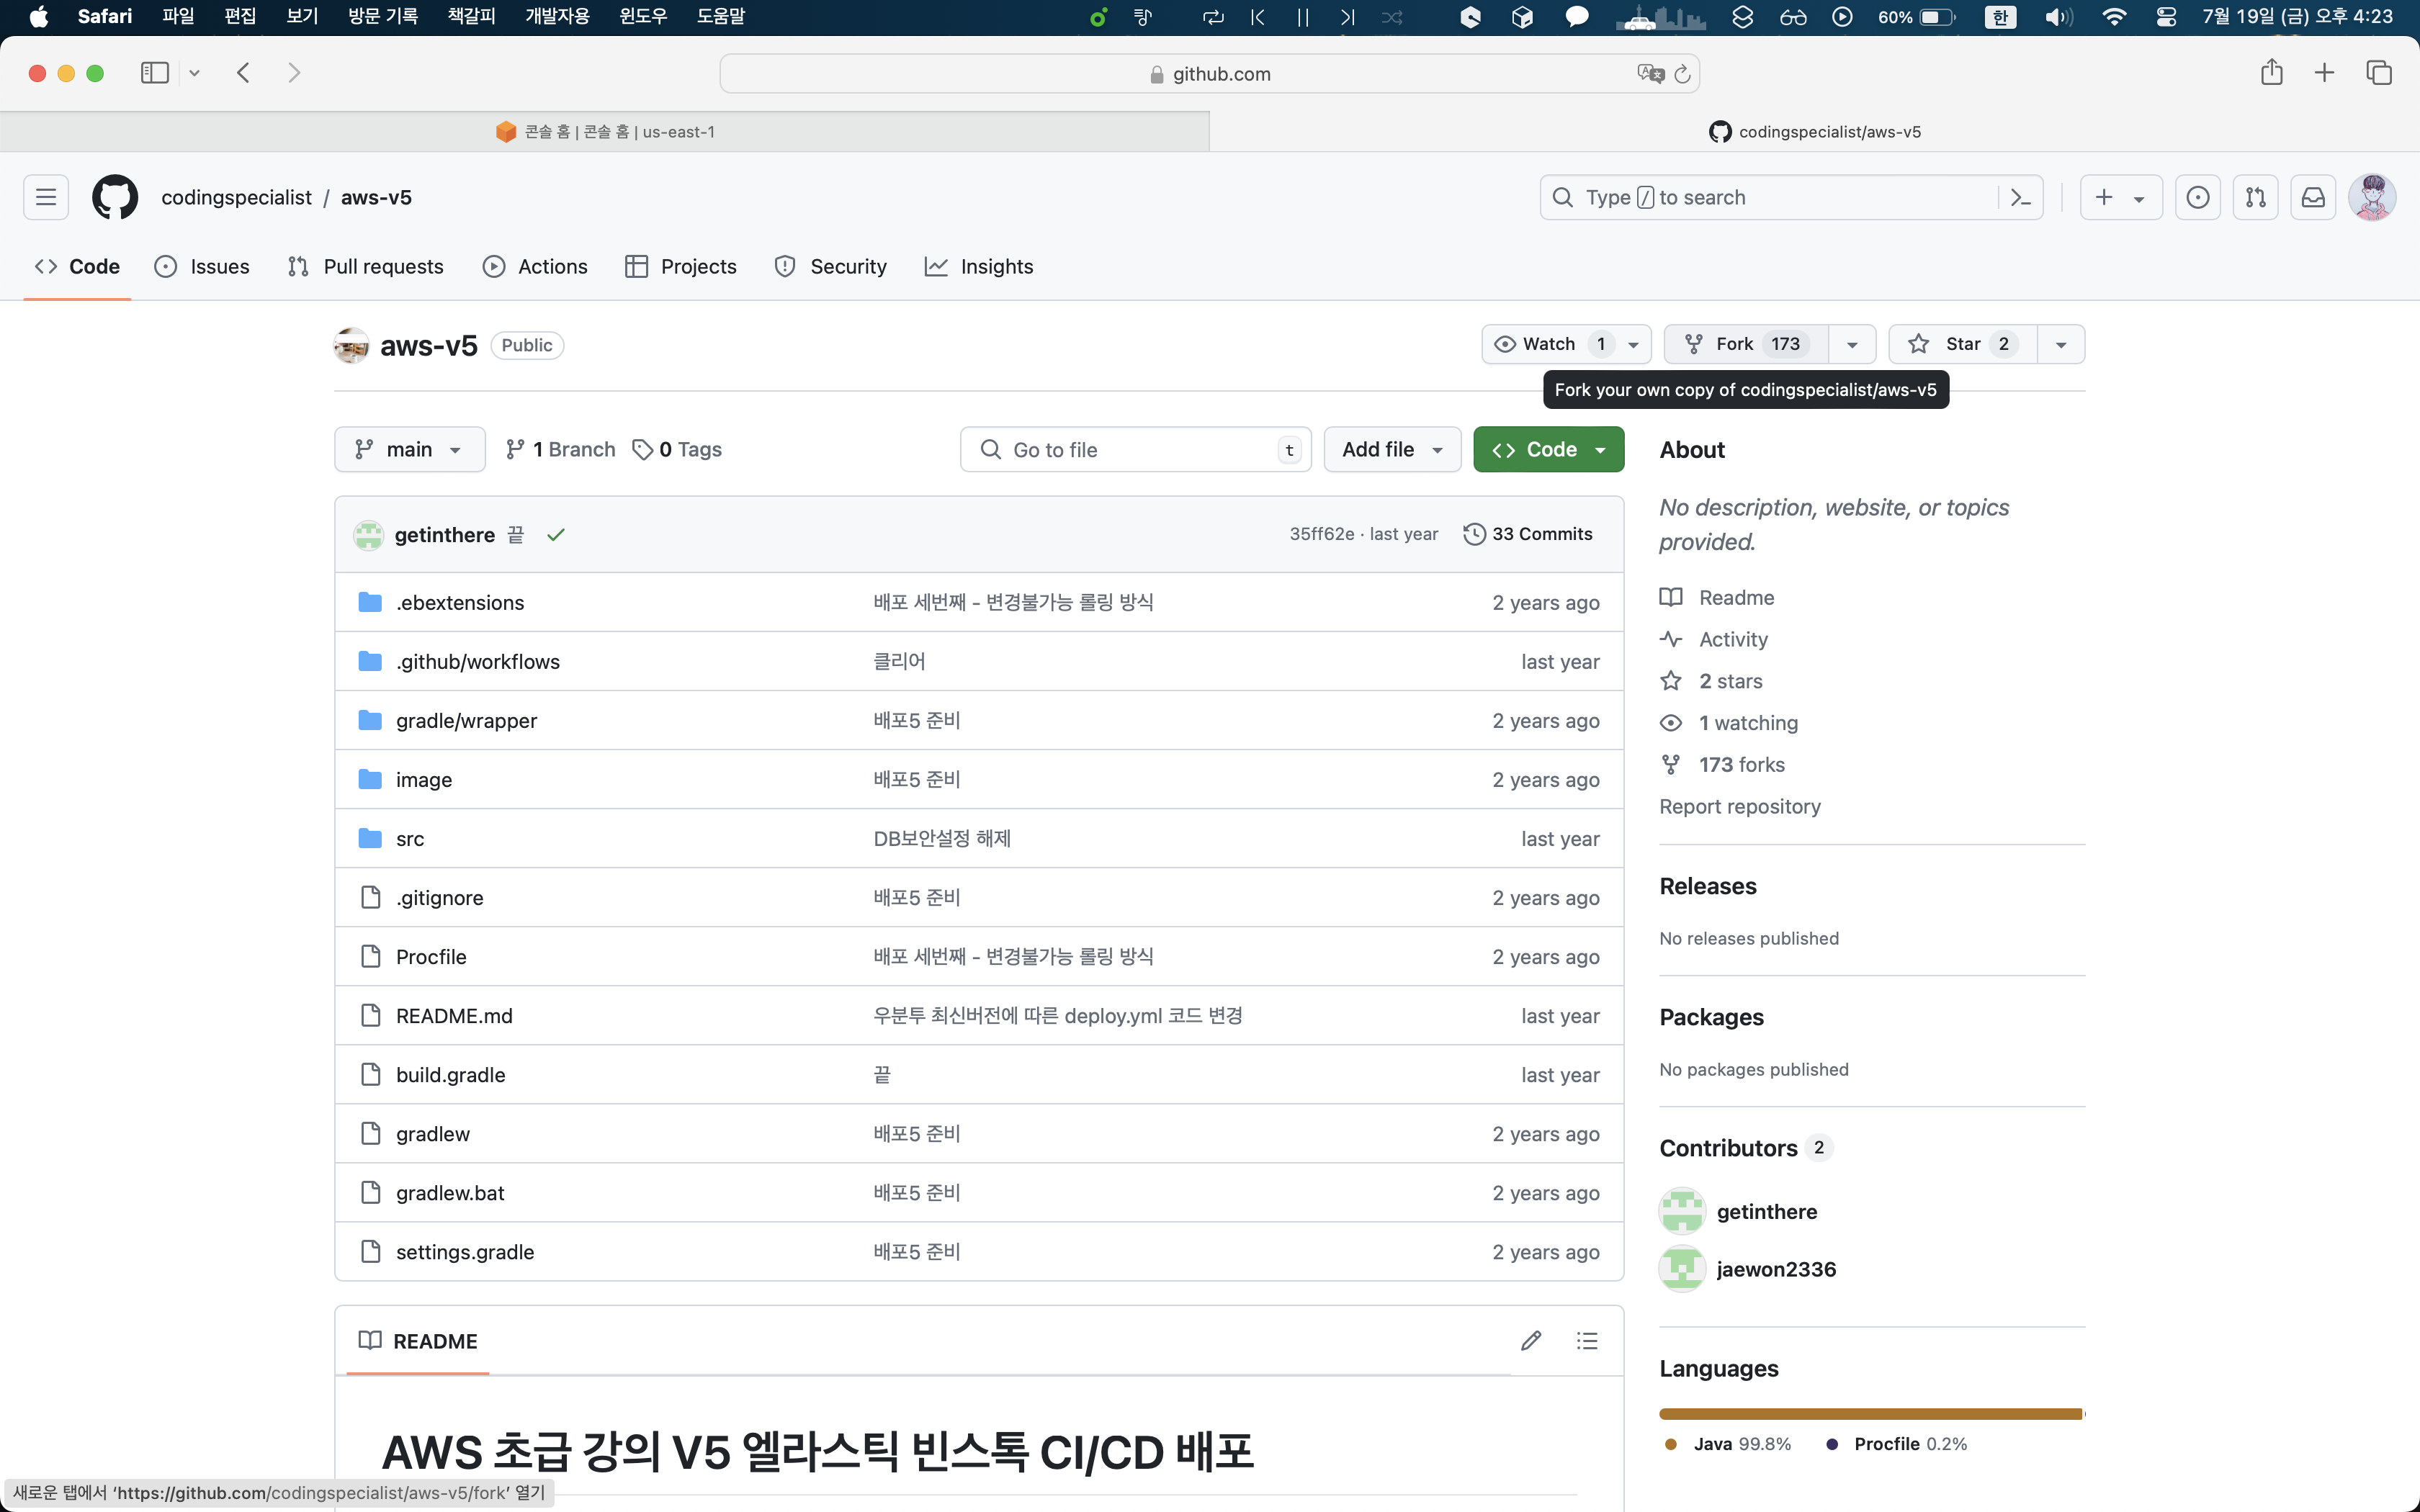Toggle Watch on the repository
Viewport: 2420px width, 1512px height.
1549,344
